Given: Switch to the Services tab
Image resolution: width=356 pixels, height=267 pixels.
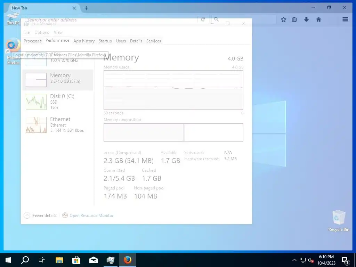Looking at the screenshot, I should point(153,41).
